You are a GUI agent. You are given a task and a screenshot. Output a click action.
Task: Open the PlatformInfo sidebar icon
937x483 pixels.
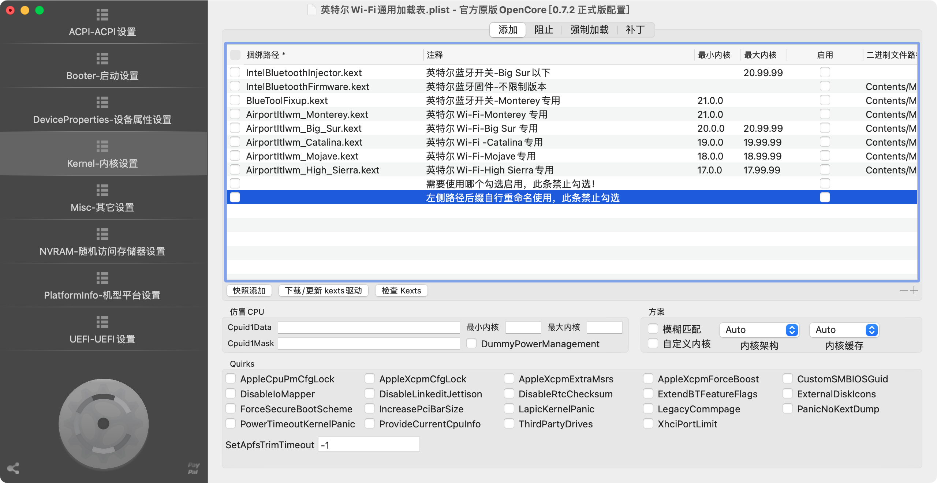[102, 278]
